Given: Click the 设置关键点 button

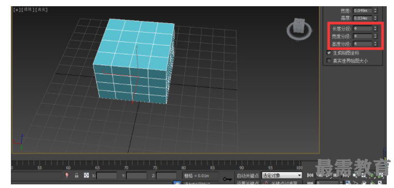Looking at the screenshot, I should 247,183.
